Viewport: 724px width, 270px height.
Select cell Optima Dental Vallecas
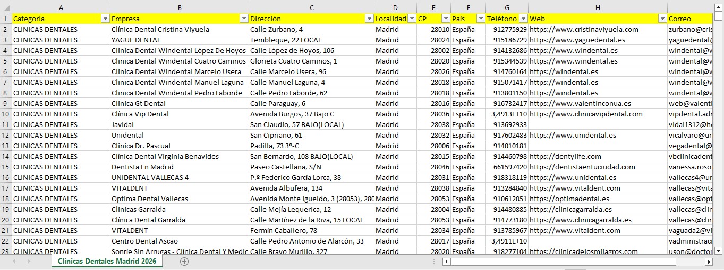pos(180,199)
